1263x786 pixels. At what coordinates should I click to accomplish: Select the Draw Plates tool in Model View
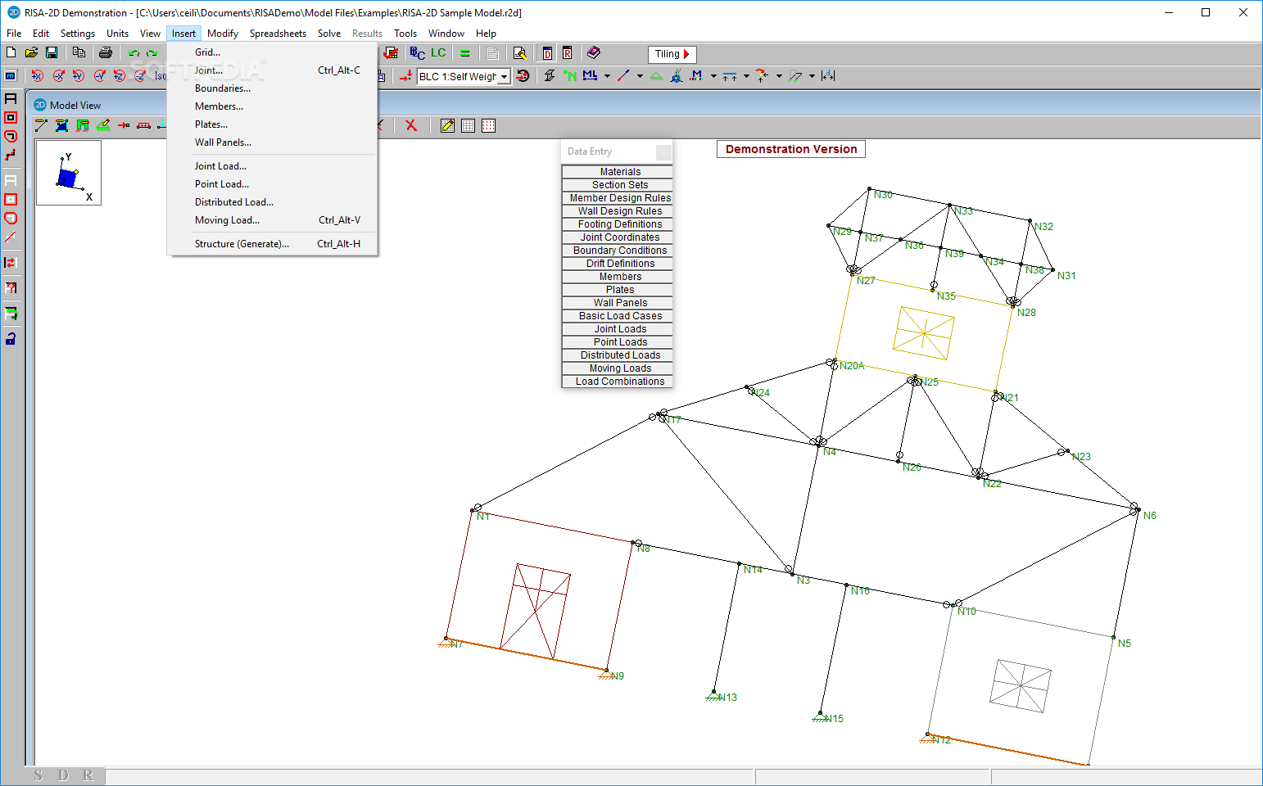coord(61,125)
